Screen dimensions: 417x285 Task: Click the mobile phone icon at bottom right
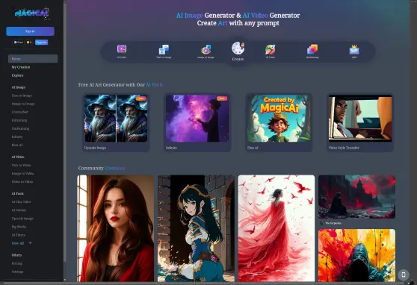point(403,275)
